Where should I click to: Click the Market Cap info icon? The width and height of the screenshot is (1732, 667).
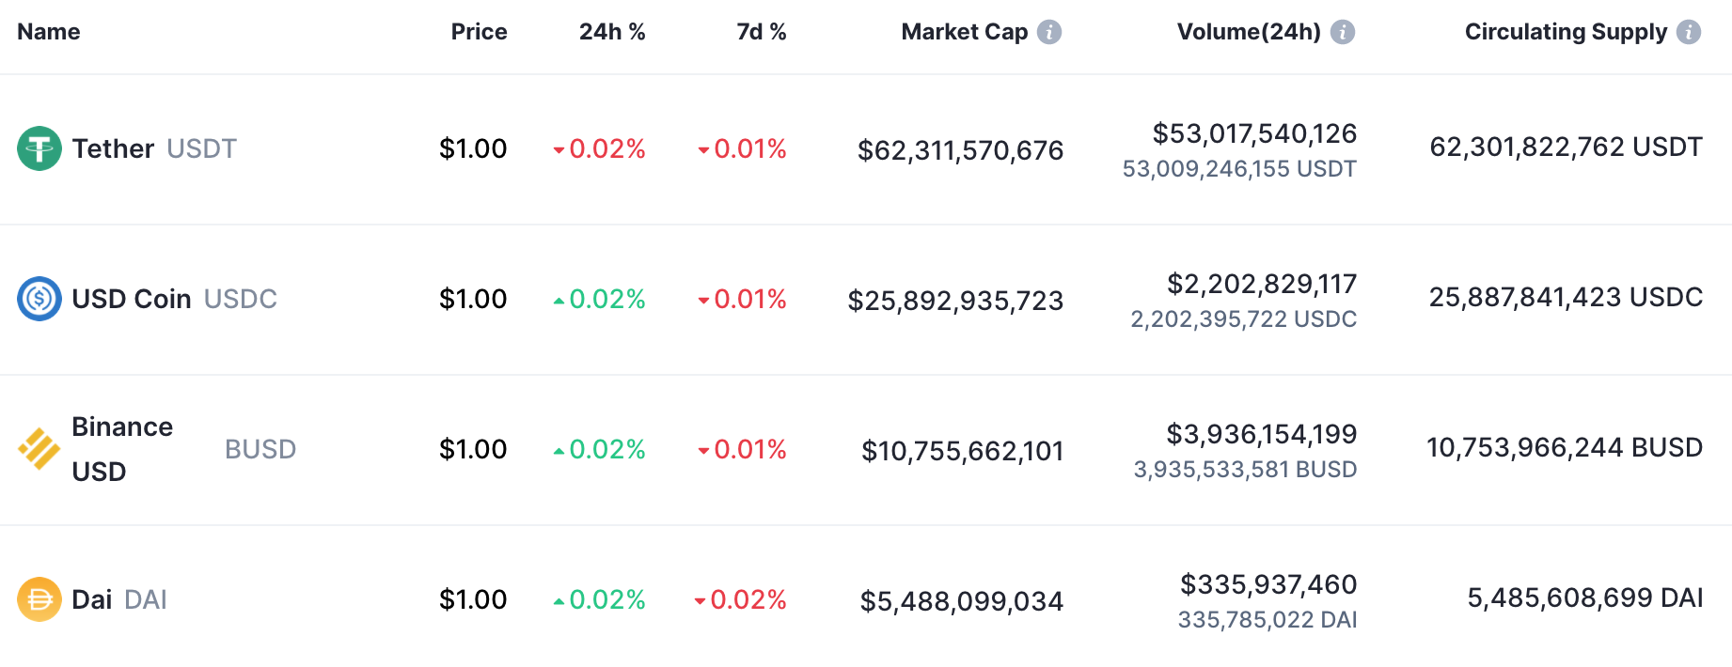pos(1049,32)
